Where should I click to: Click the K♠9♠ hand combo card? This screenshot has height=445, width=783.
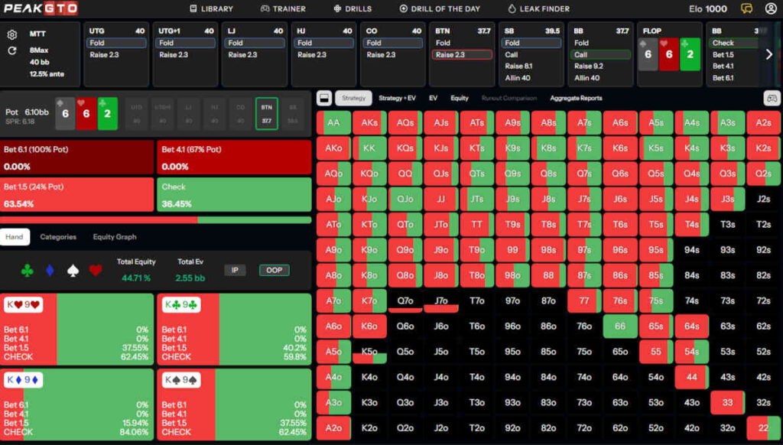234,404
